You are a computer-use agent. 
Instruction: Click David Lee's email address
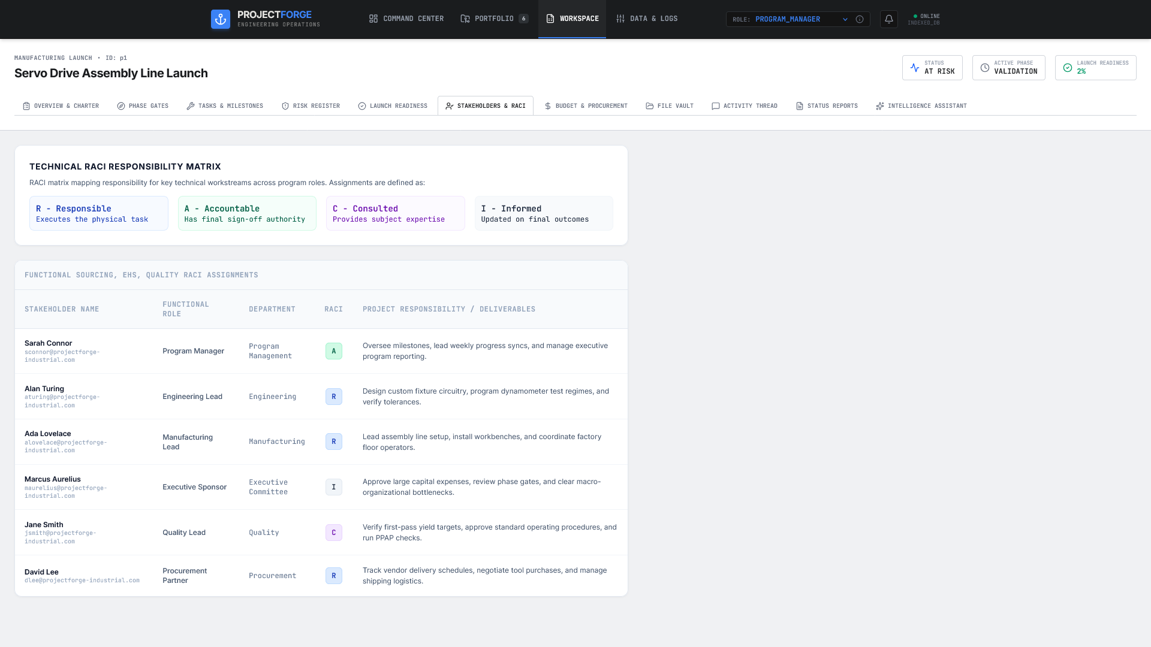pos(82,581)
